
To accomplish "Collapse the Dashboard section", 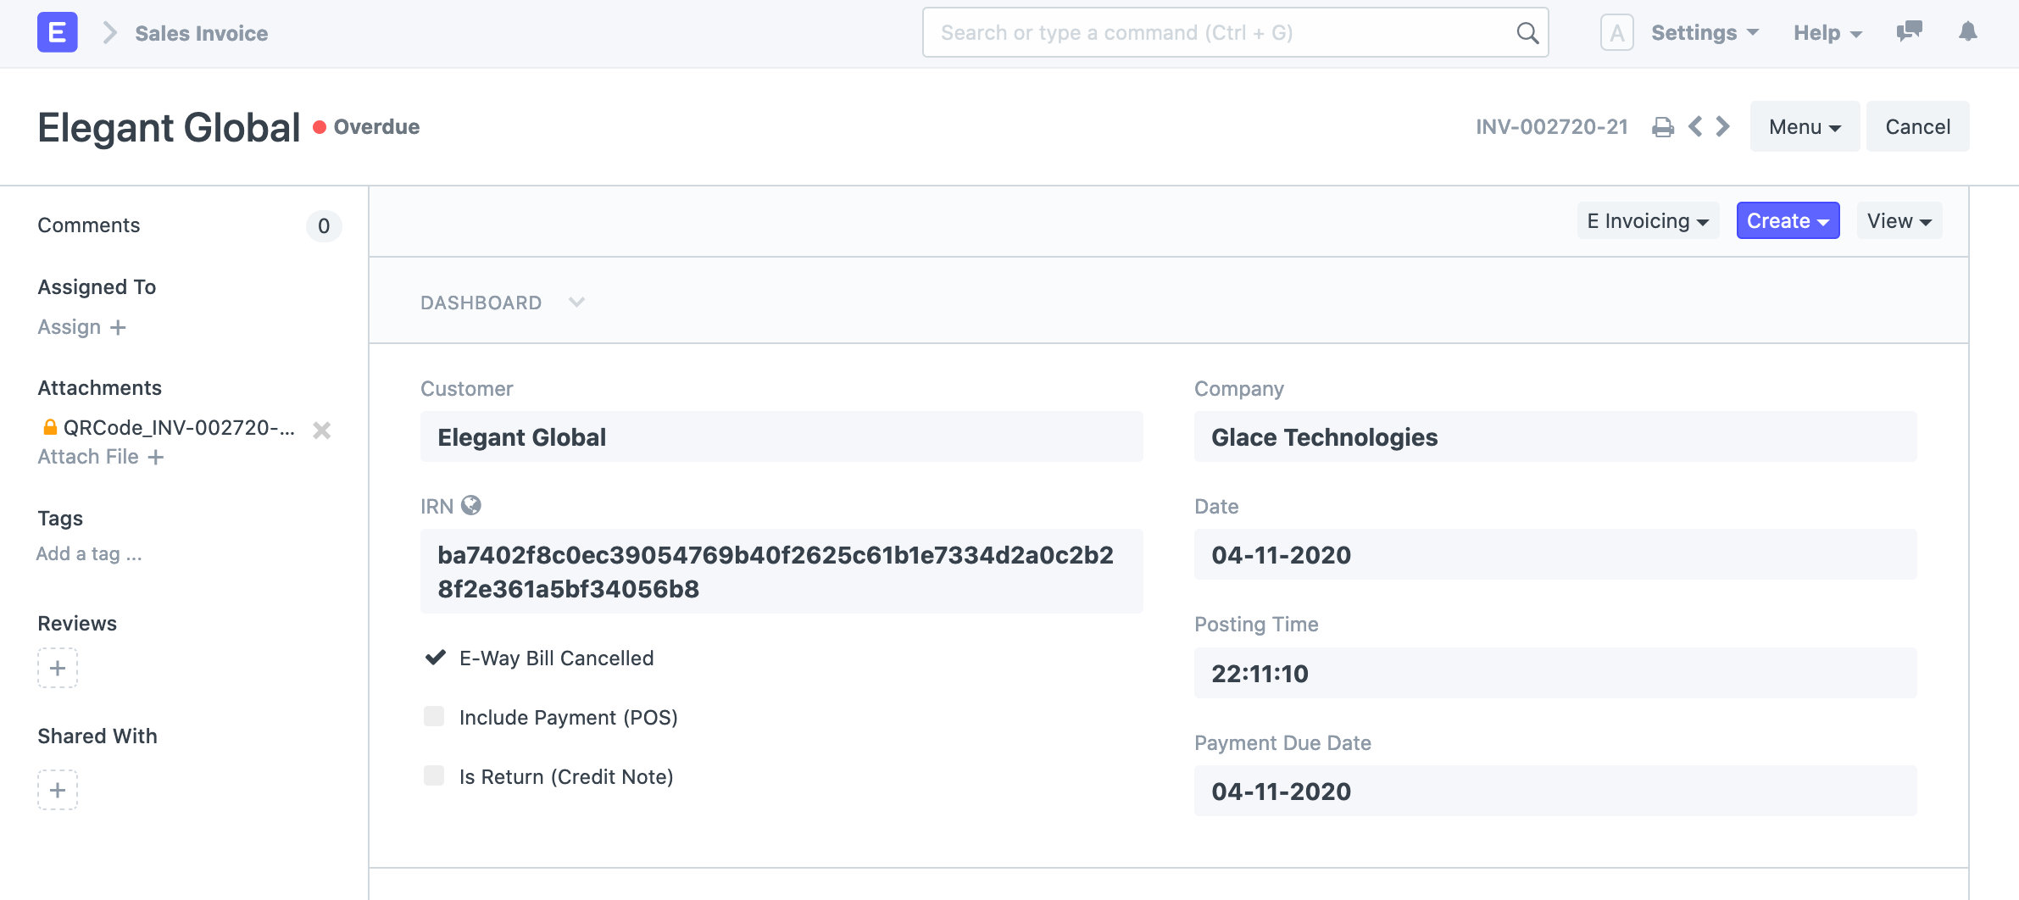I will 576,303.
